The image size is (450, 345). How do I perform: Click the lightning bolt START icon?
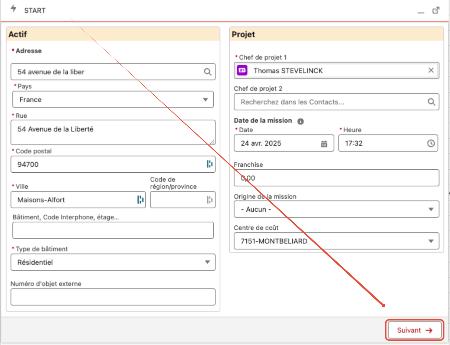[14, 9]
